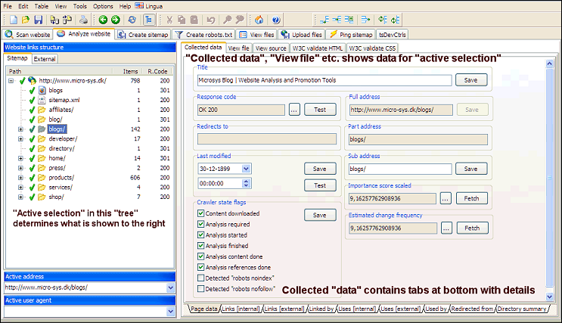Expand the home/ folder node
Image resolution: width=562 pixels, height=323 pixels.
pos(20,158)
